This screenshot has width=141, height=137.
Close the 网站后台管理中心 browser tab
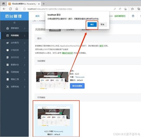click(39, 4)
